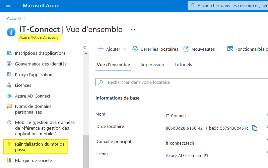Click the Inscriptions d'applications icon
Viewport: 268px width, 168px height.
tap(9, 53)
